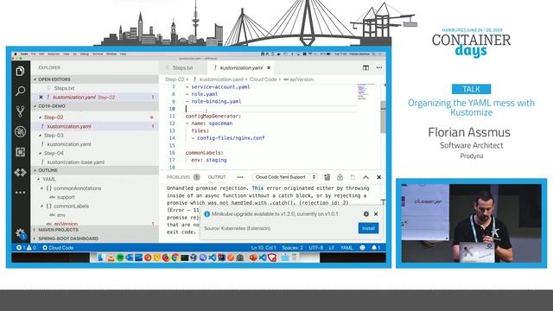
Task: Click Step-02 in the breadcrumb
Action: (175, 79)
